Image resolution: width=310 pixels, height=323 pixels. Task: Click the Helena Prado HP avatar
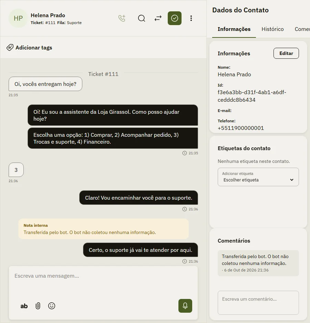[x=18, y=18]
